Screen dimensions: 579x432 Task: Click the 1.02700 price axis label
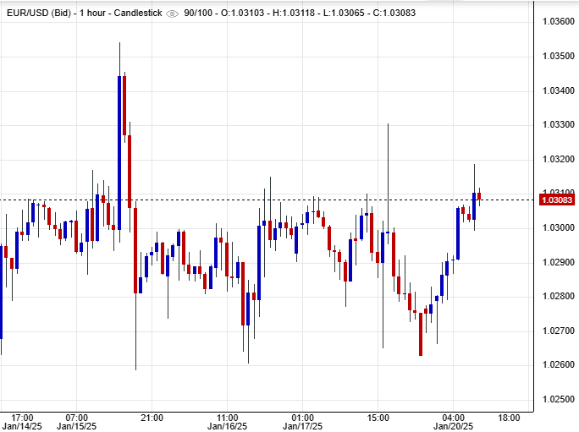click(x=558, y=331)
